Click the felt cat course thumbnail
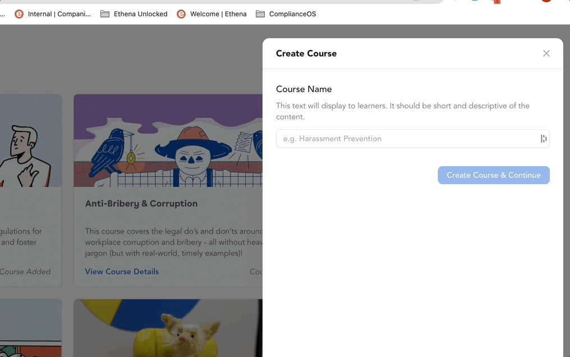The width and height of the screenshot is (570, 357). (x=168, y=328)
